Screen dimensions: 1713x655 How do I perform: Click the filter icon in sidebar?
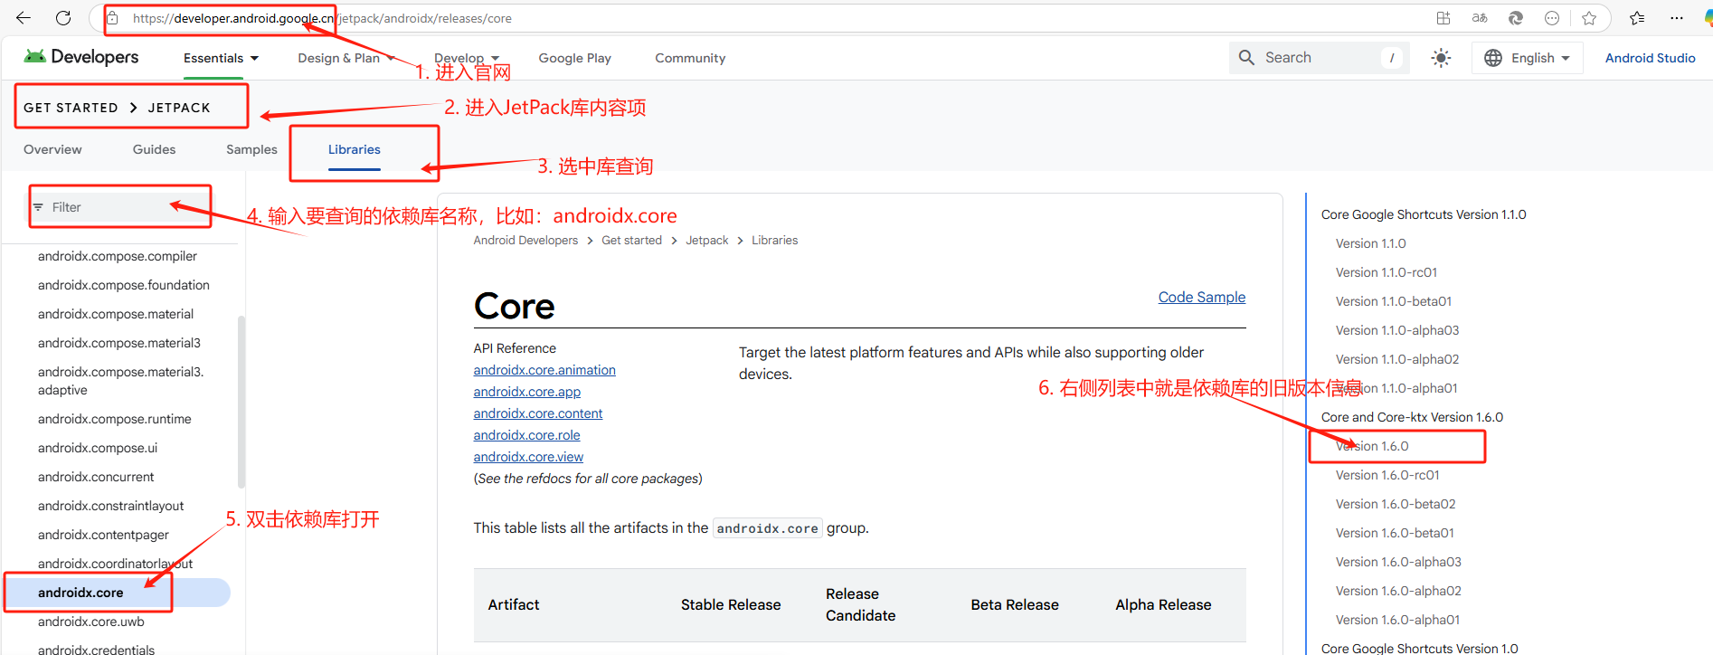[38, 207]
